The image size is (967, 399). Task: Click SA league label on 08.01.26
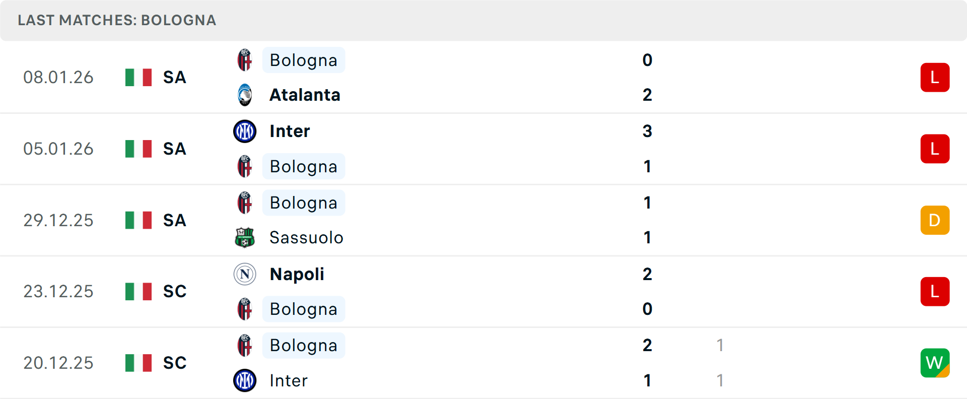coord(174,78)
